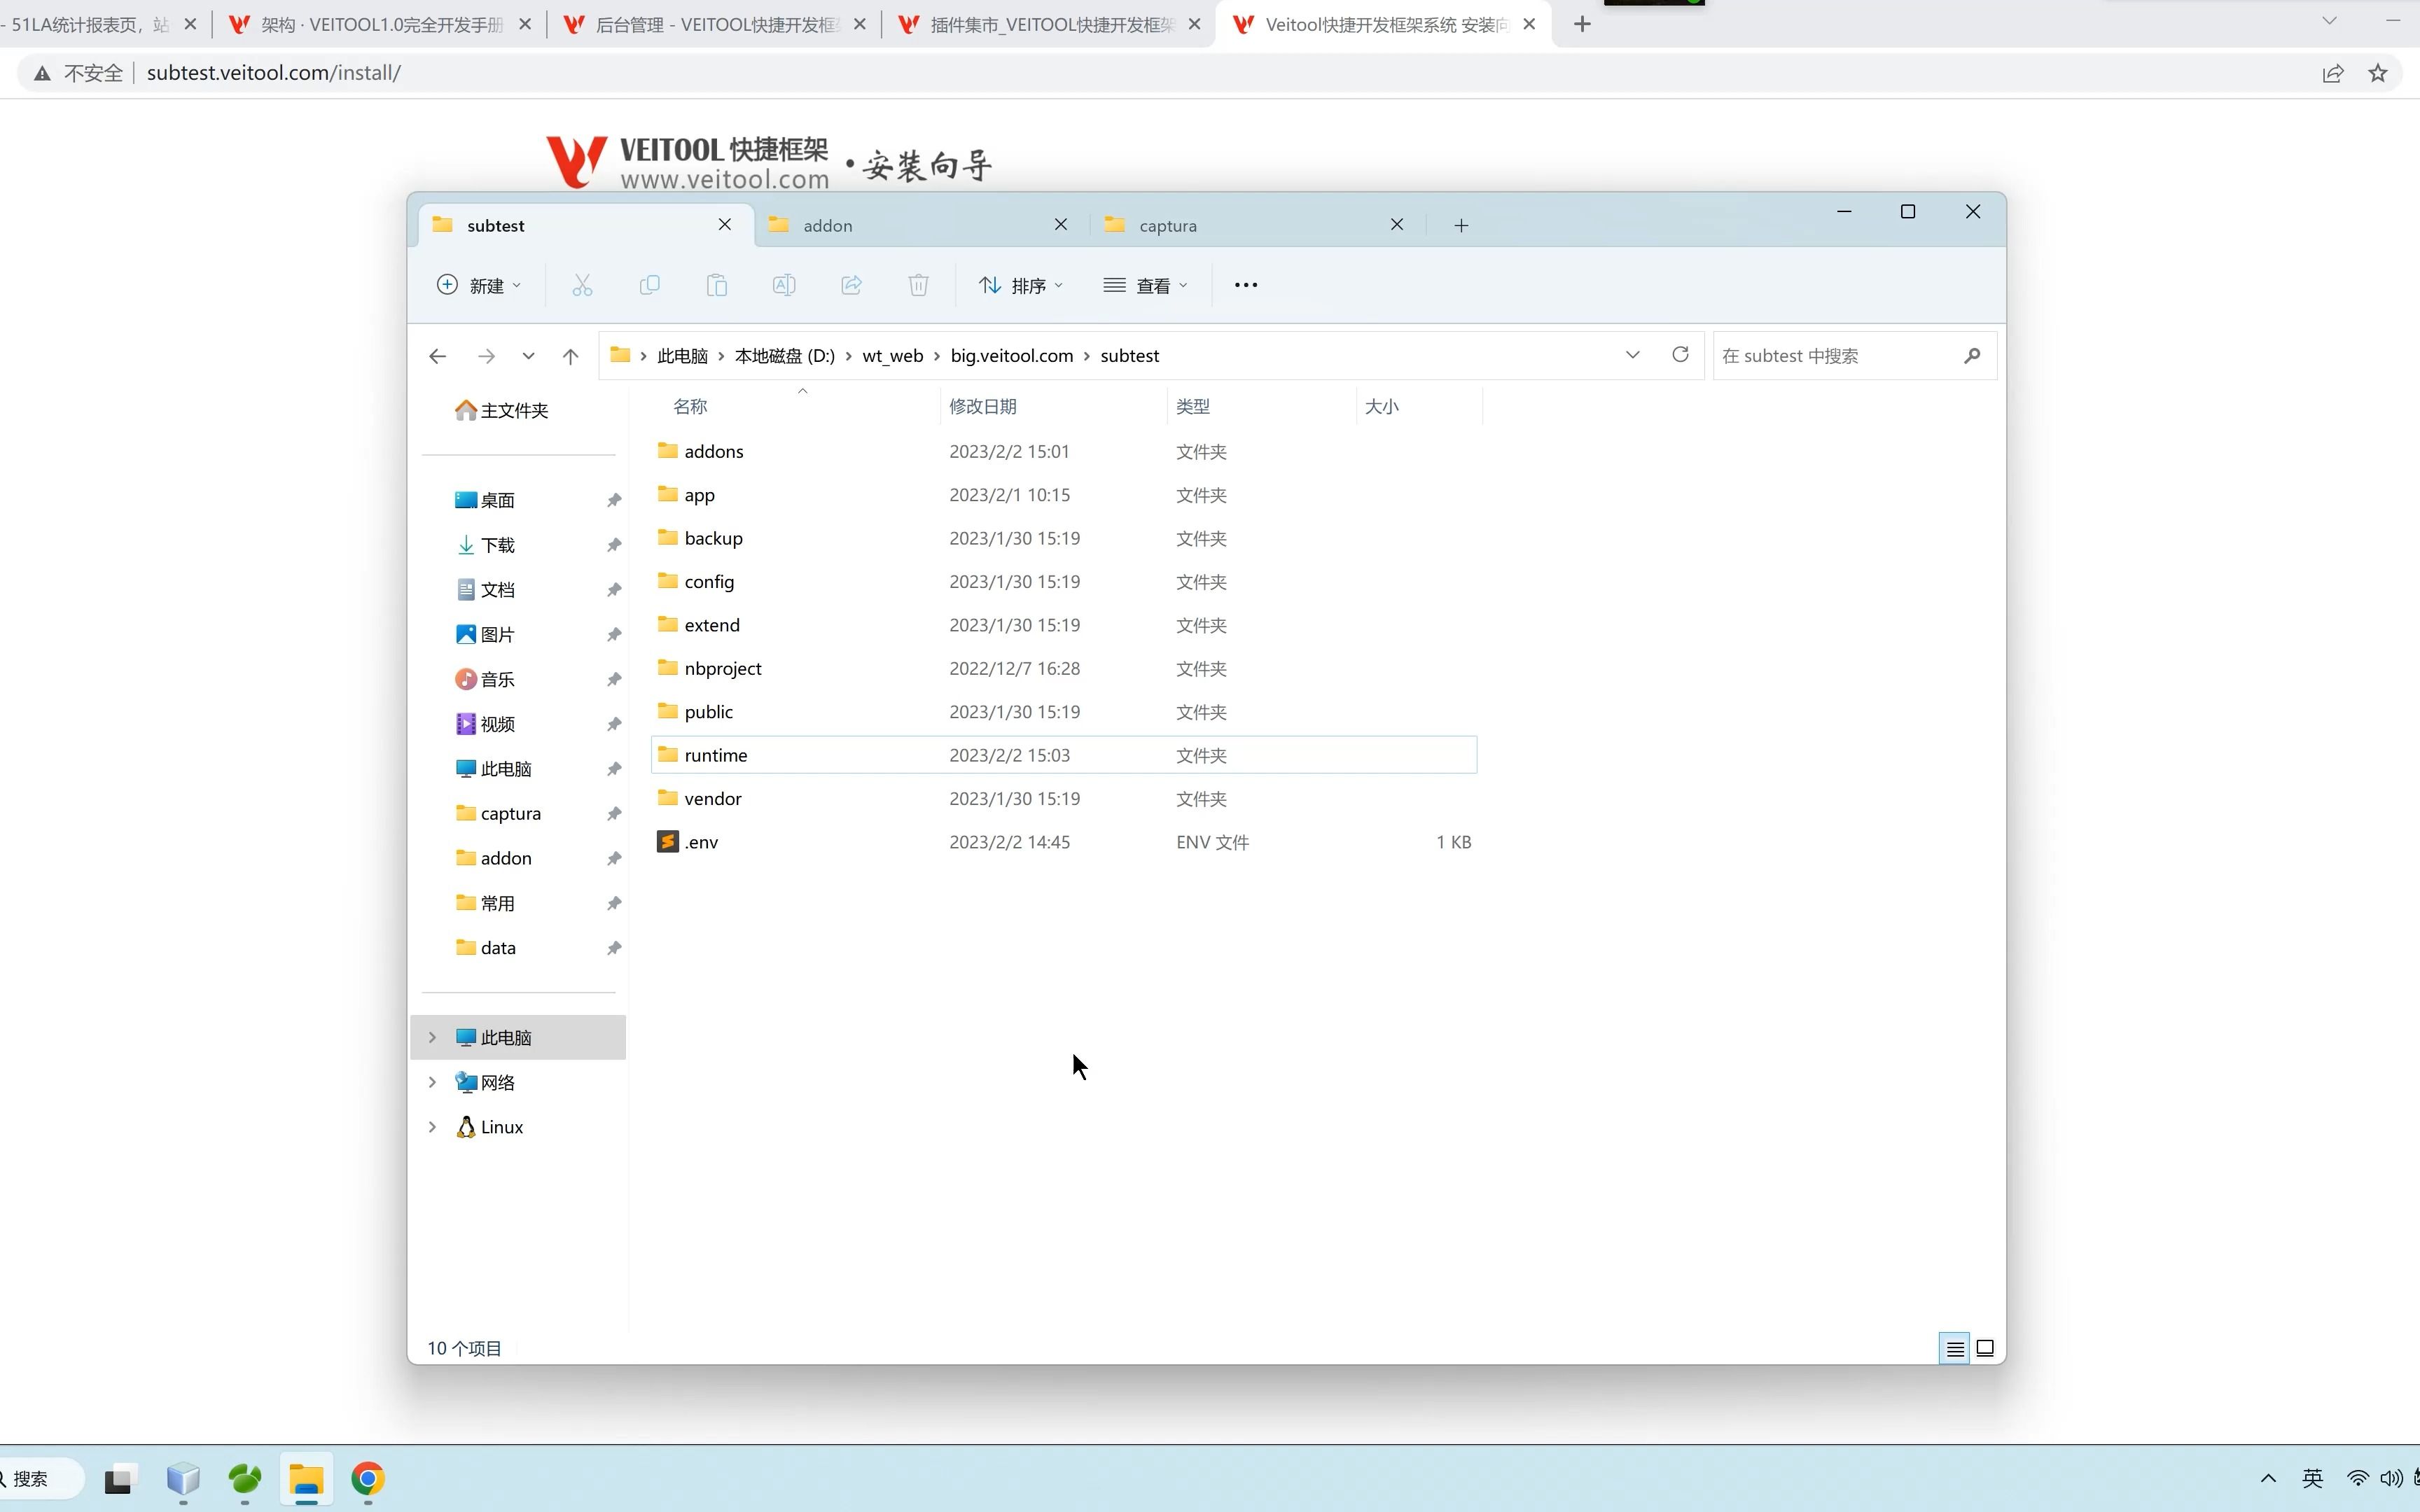Sort by 类型 column header
This screenshot has width=2420, height=1512.
1193,407
